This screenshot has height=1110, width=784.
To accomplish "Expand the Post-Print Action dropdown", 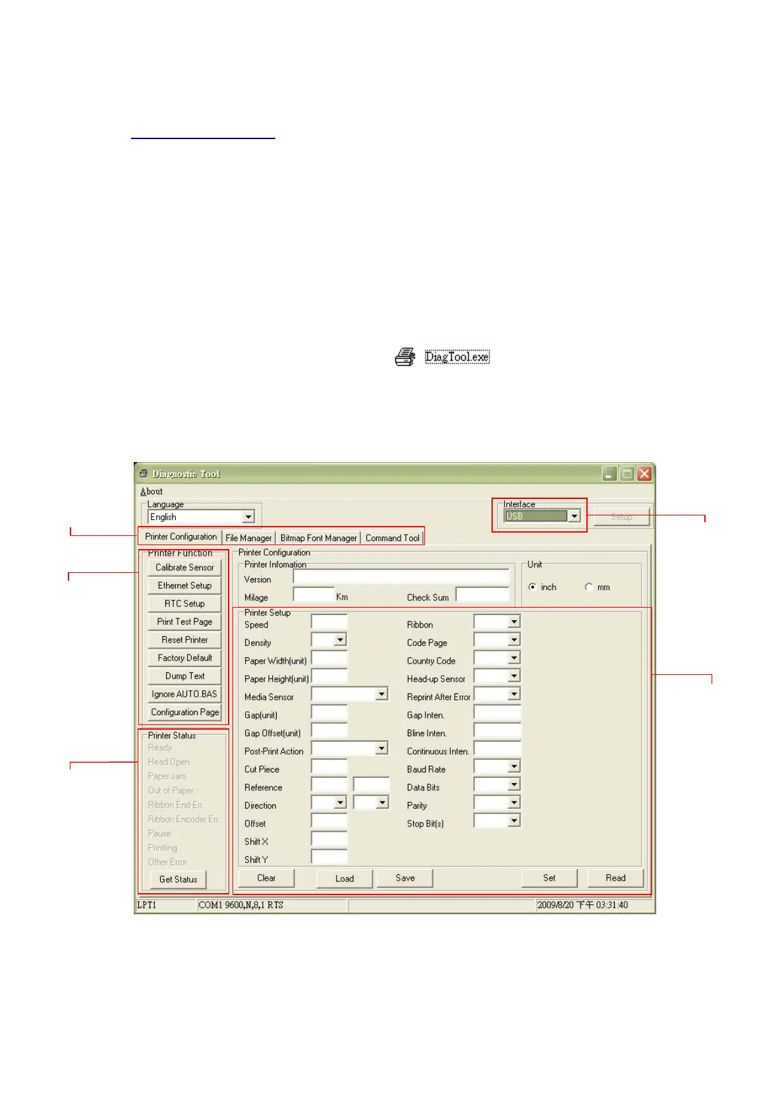I will 381,748.
